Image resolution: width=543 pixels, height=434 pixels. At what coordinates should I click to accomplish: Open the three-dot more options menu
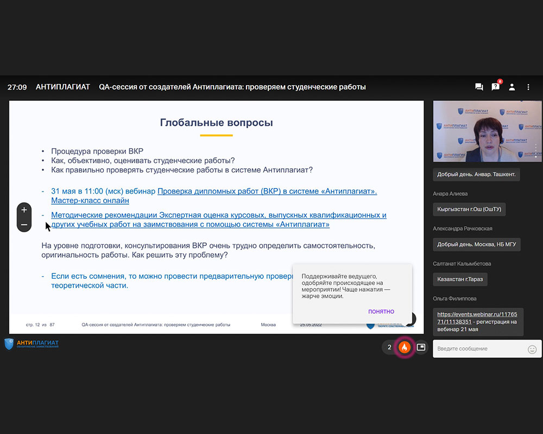pyautogui.click(x=528, y=87)
